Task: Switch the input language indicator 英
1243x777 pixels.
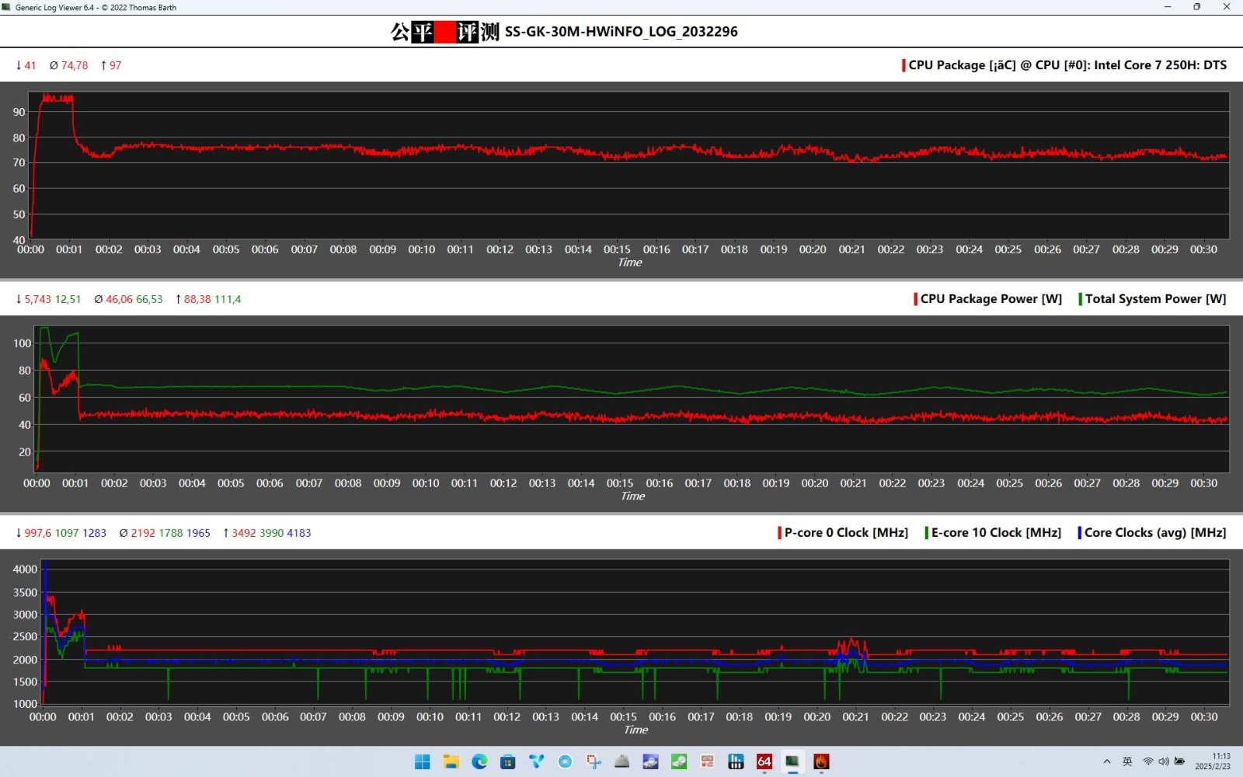Action: pos(1127,761)
